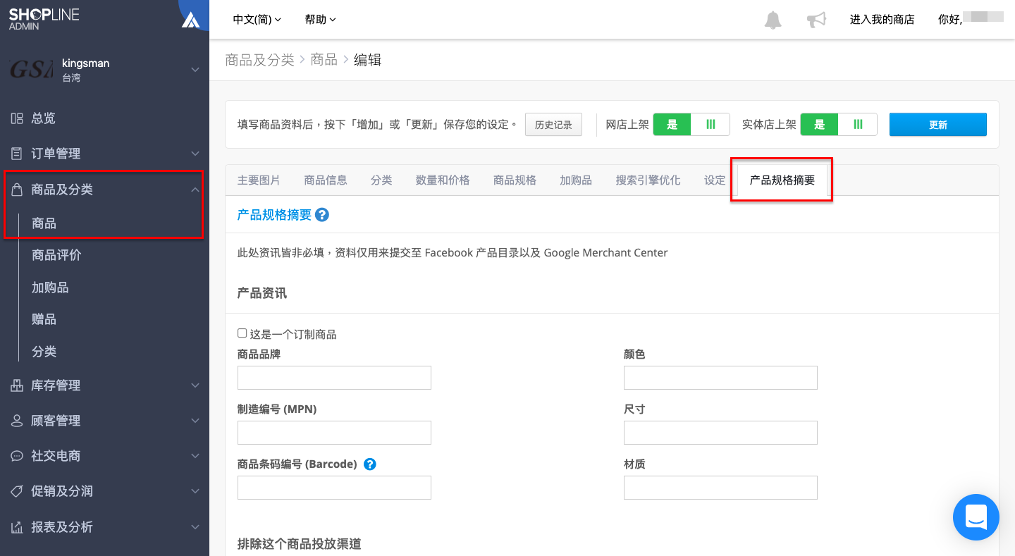Toggle the 网店上架 switch

(691, 124)
